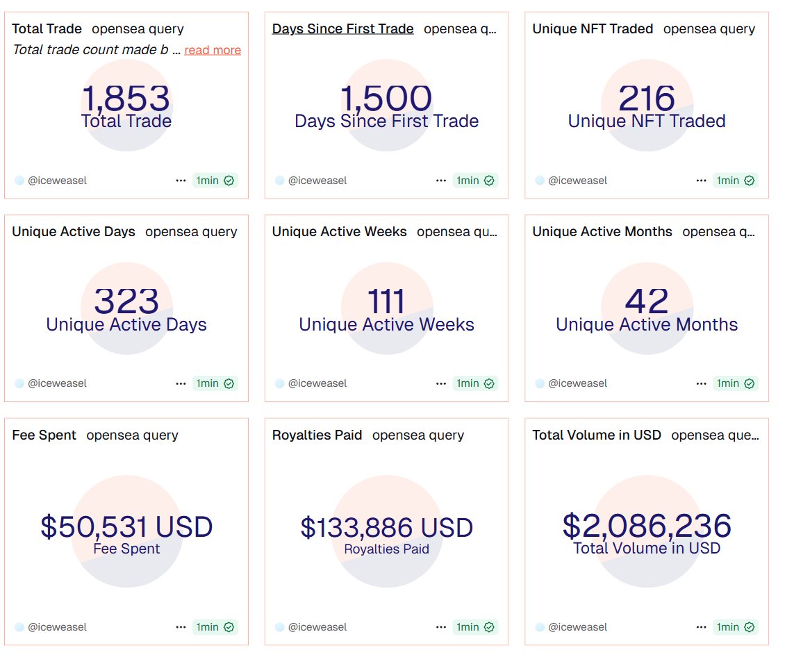Image resolution: width=794 pixels, height=657 pixels.
Task: Click the 1,853 Total Trade counter value
Action: 126,99
